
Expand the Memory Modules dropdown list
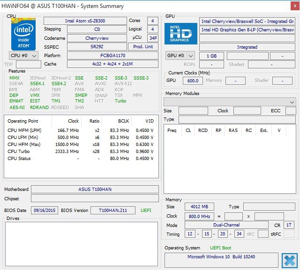pyautogui.click(x=229, y=102)
